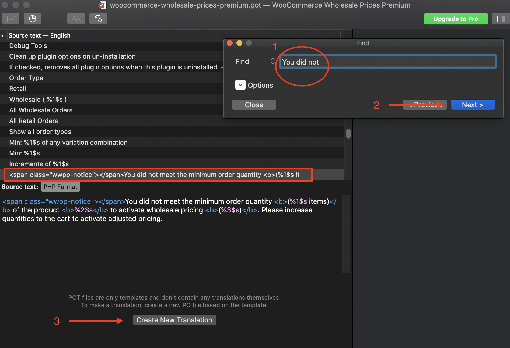Click the Update from code icon
Image resolution: width=510 pixels, height=348 pixels.
(98, 19)
